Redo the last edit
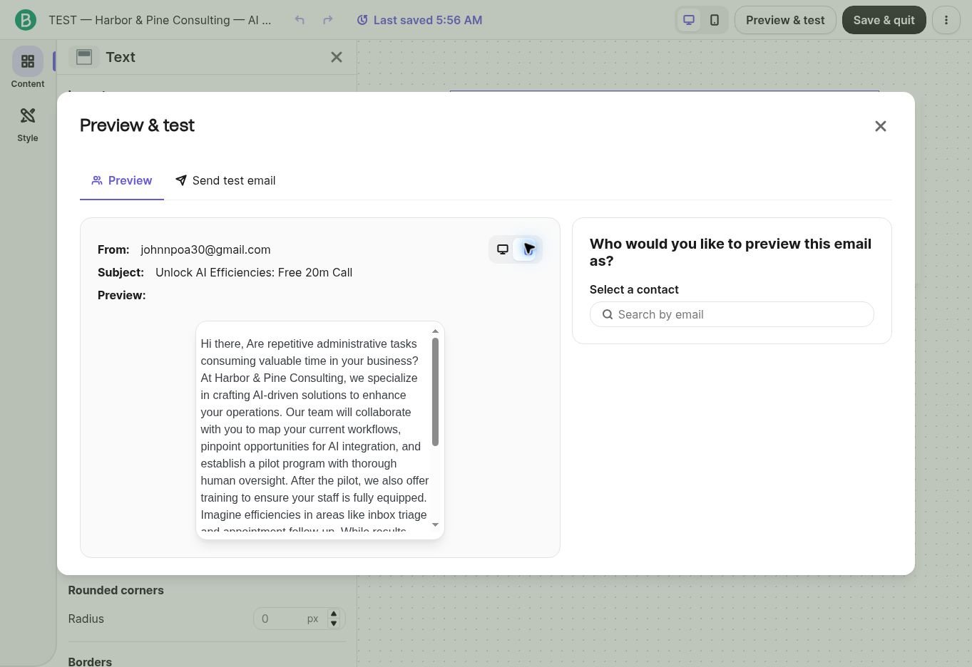The height and width of the screenshot is (667, 972). [x=328, y=20]
